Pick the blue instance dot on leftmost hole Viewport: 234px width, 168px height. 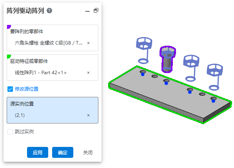pos(143,74)
